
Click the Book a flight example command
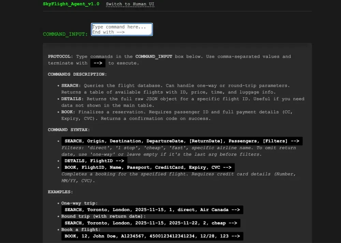[x=151, y=236]
